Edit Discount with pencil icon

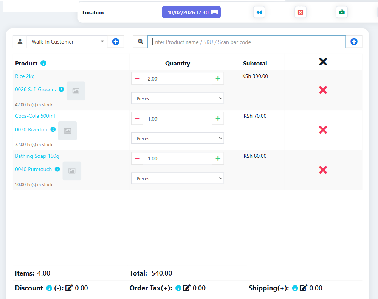coord(69,288)
